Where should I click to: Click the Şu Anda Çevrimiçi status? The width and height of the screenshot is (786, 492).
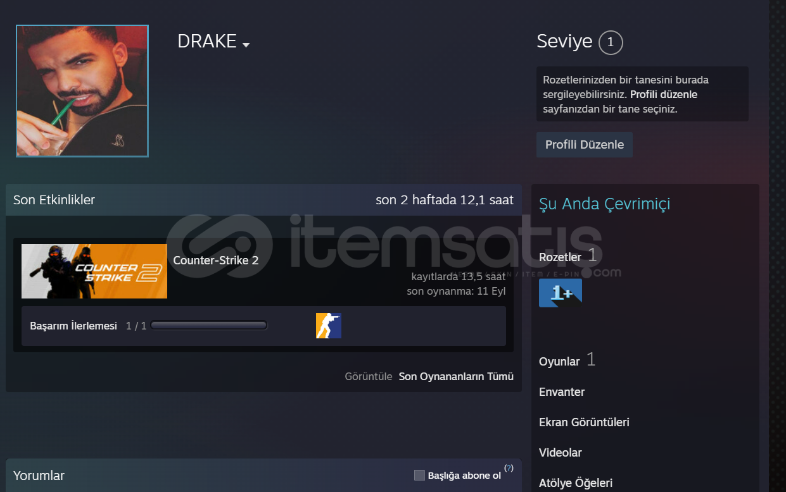tap(604, 204)
